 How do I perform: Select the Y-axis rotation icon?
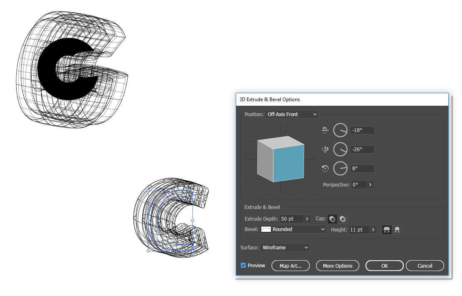[x=326, y=150]
